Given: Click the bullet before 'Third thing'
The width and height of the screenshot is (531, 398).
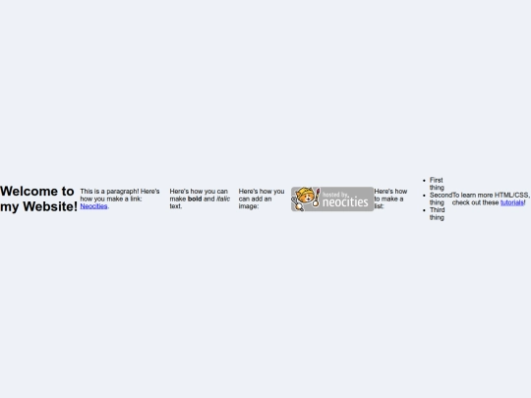Looking at the screenshot, I should point(424,210).
